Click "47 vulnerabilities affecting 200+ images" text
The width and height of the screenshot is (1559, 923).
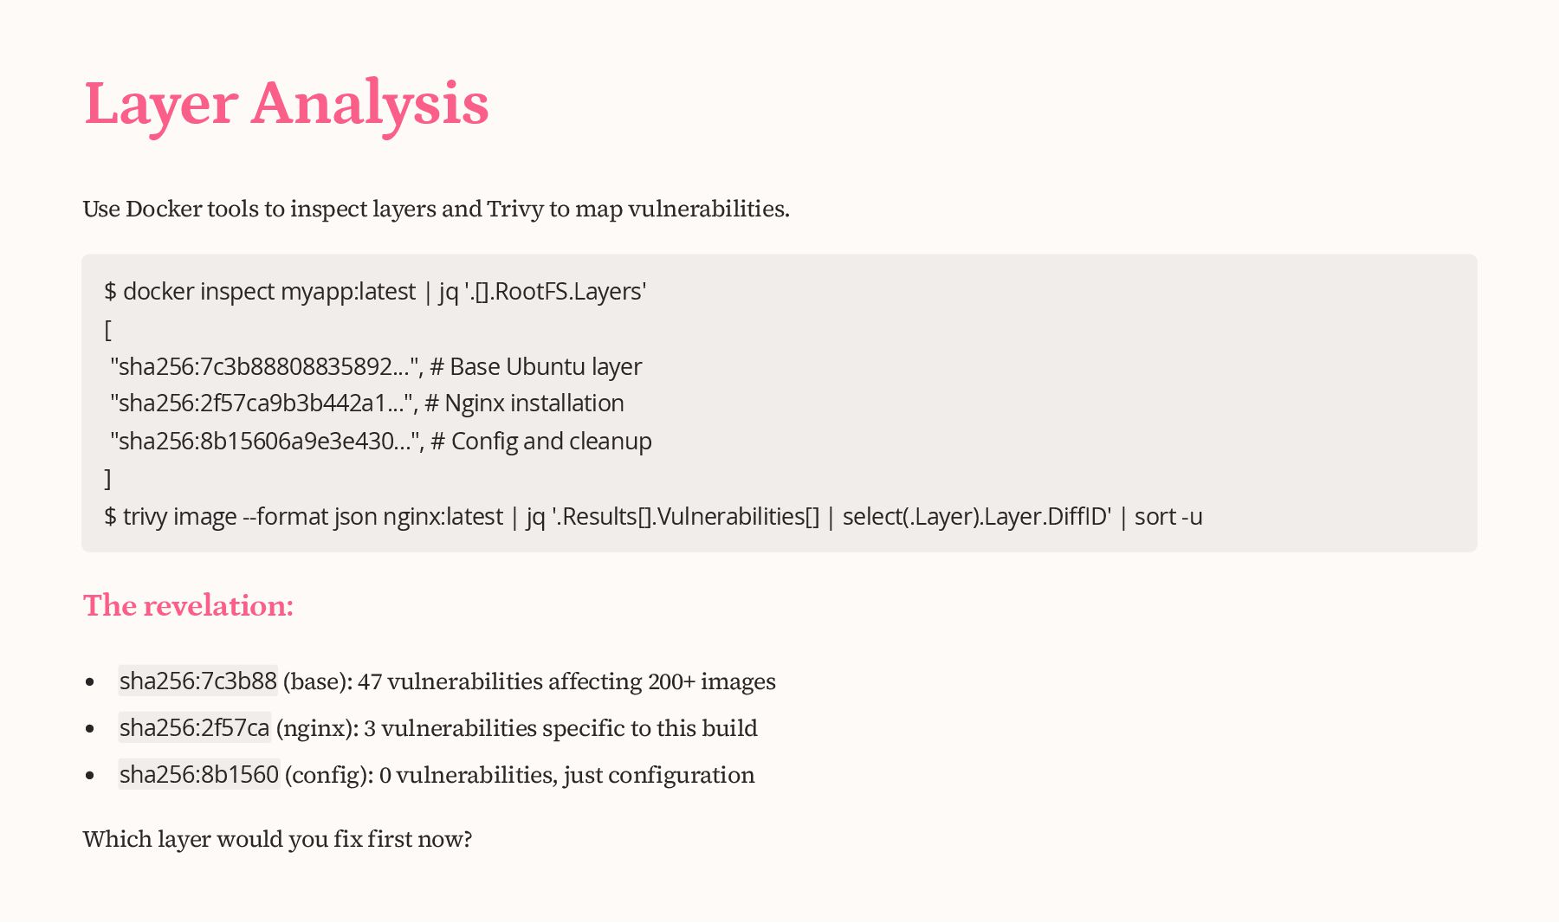[566, 682]
